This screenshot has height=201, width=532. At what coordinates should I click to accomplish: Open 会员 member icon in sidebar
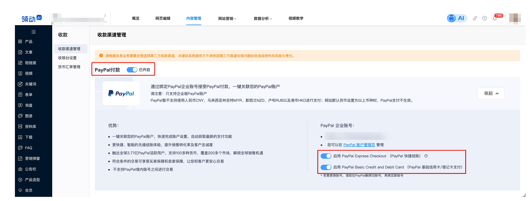tap(20, 190)
